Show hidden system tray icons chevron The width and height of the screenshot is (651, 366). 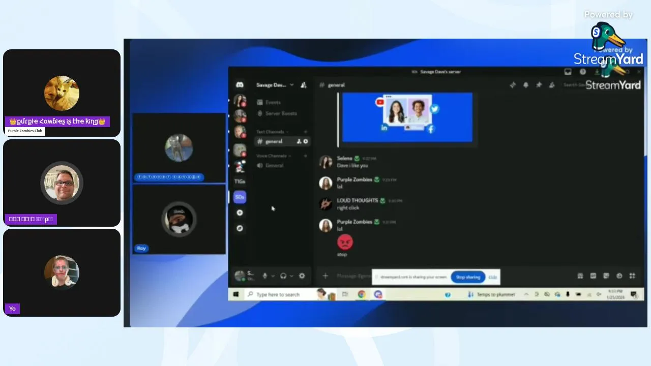point(526,294)
